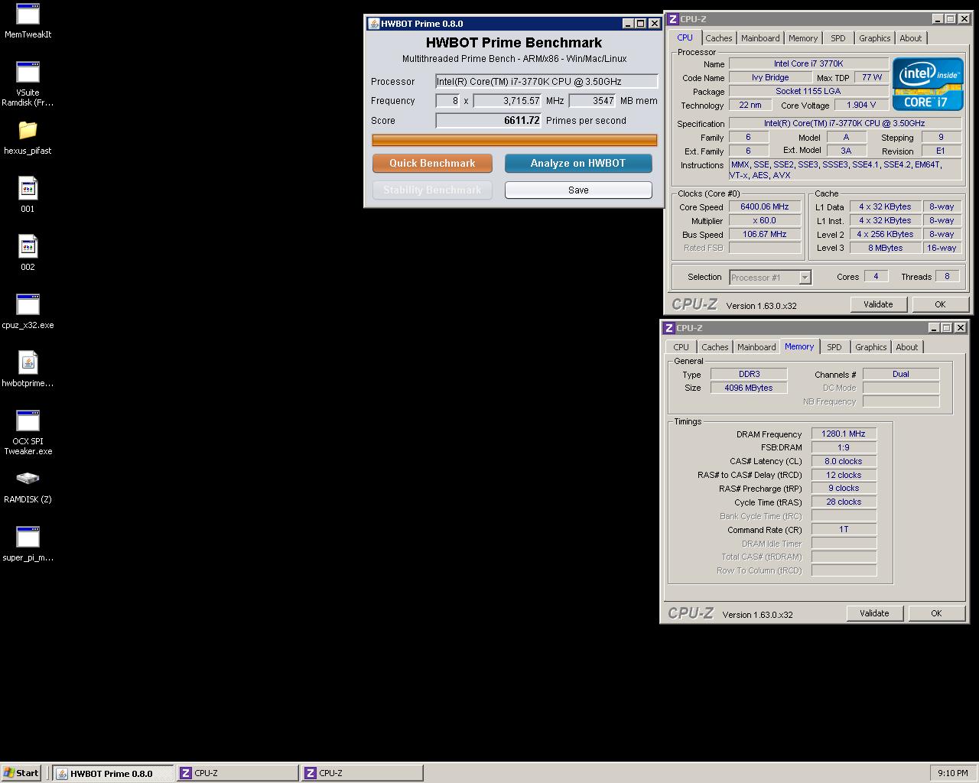Click the Bus Speed value 106.67 MHz
979x783 pixels.
pos(765,234)
